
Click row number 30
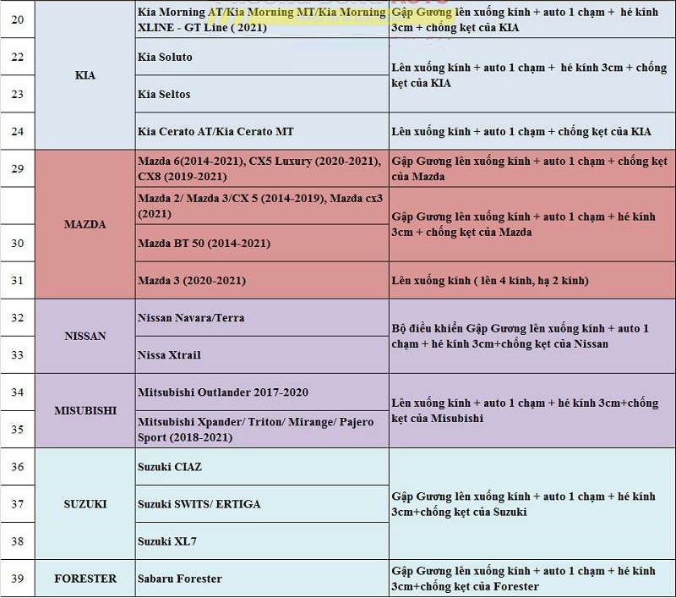point(17,243)
